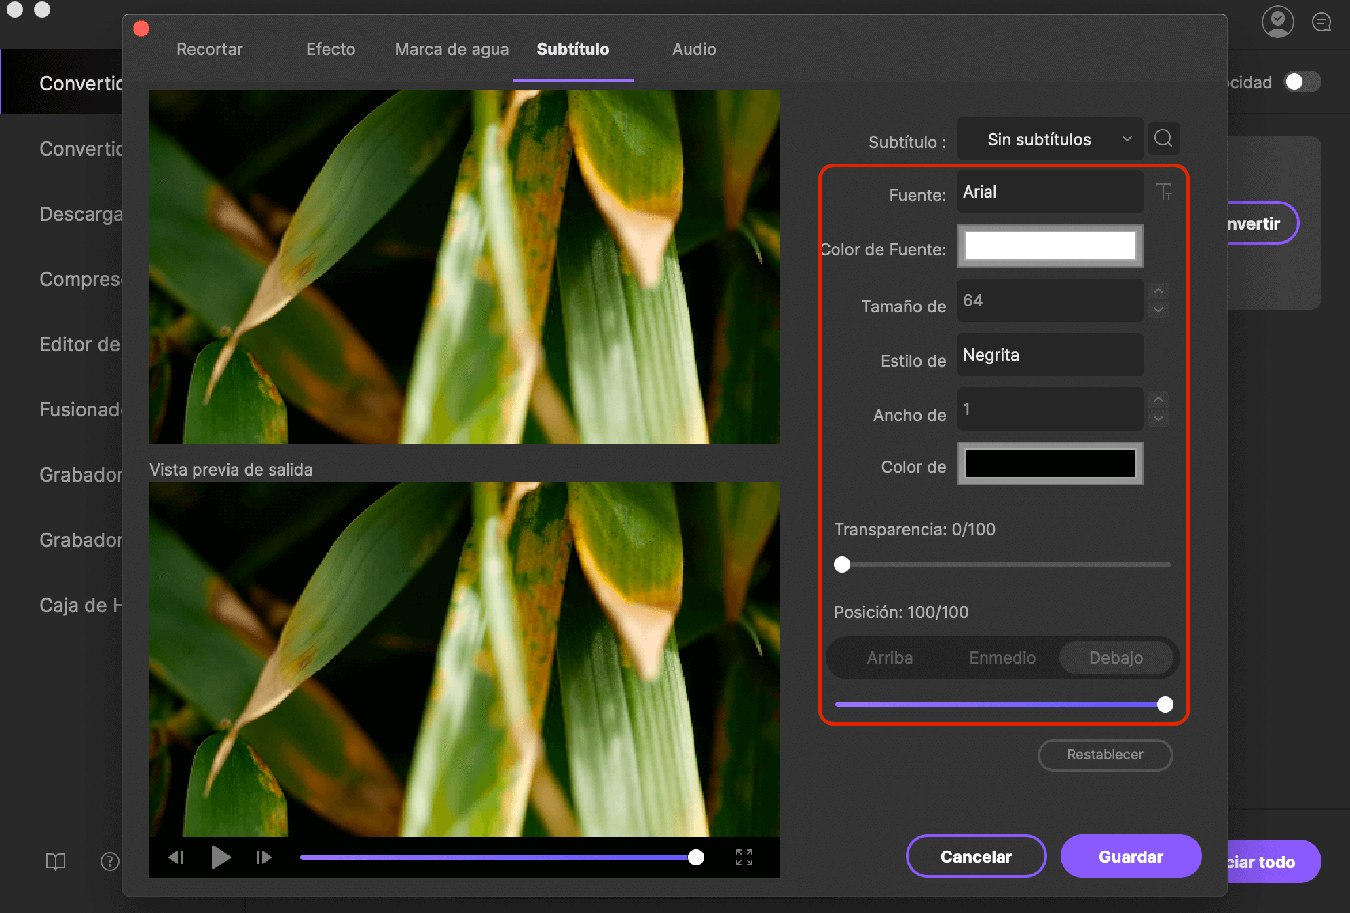Play the preview video
The height and width of the screenshot is (913, 1350).
(x=220, y=857)
